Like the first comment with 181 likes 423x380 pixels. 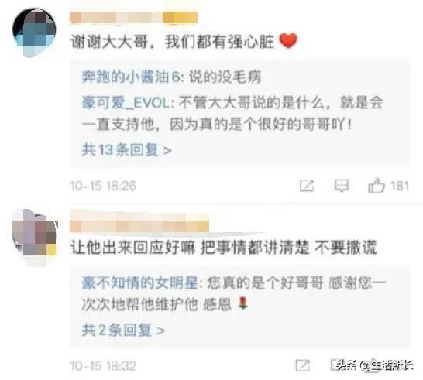(x=377, y=186)
